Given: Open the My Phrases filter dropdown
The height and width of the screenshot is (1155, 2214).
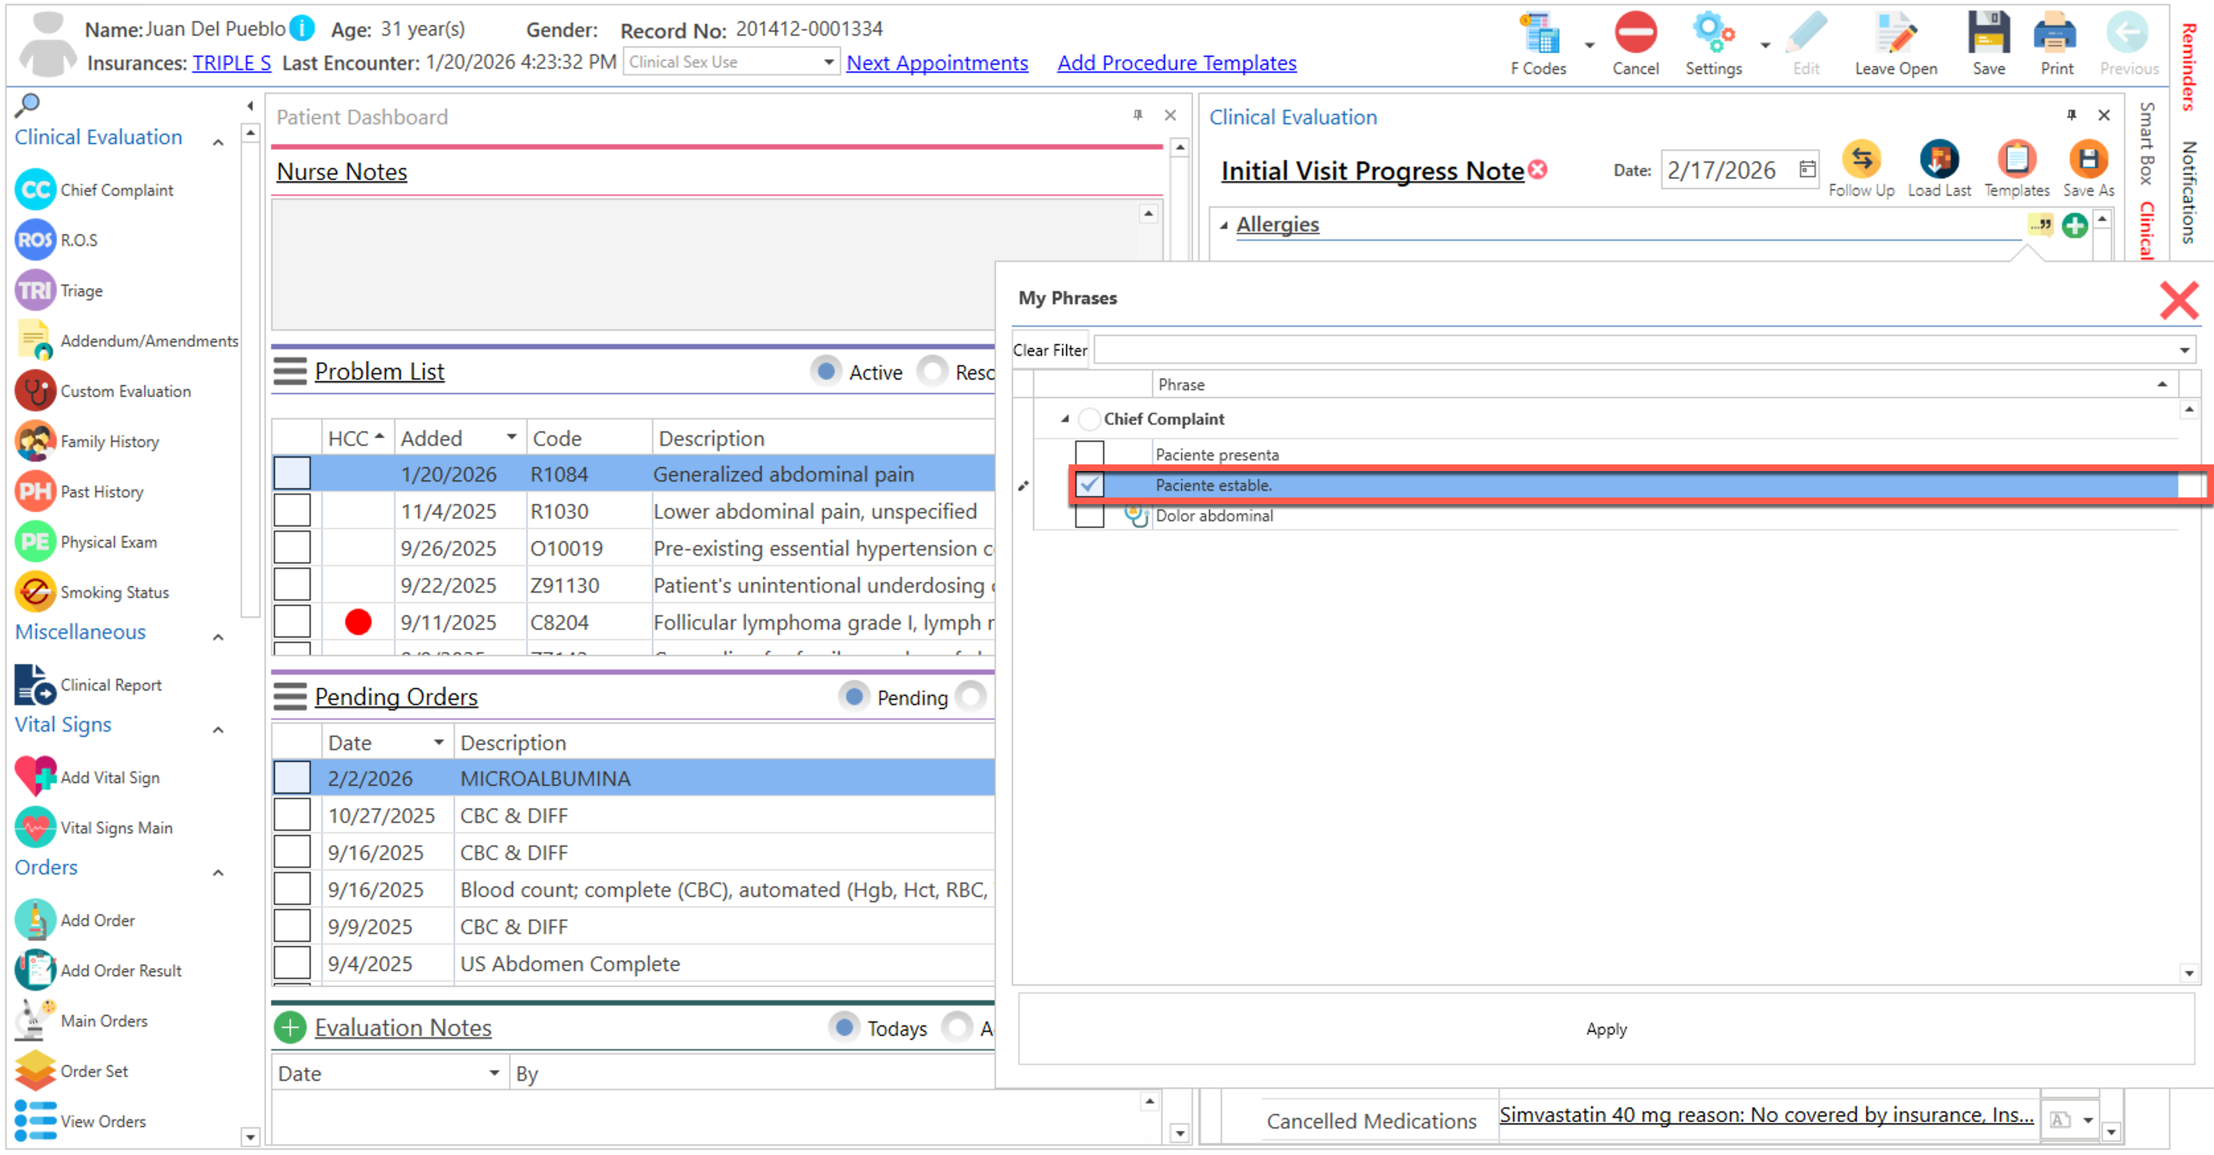Looking at the screenshot, I should (2184, 350).
